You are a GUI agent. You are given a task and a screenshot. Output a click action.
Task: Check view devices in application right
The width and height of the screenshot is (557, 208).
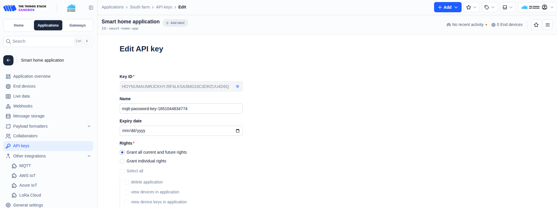coord(127,192)
